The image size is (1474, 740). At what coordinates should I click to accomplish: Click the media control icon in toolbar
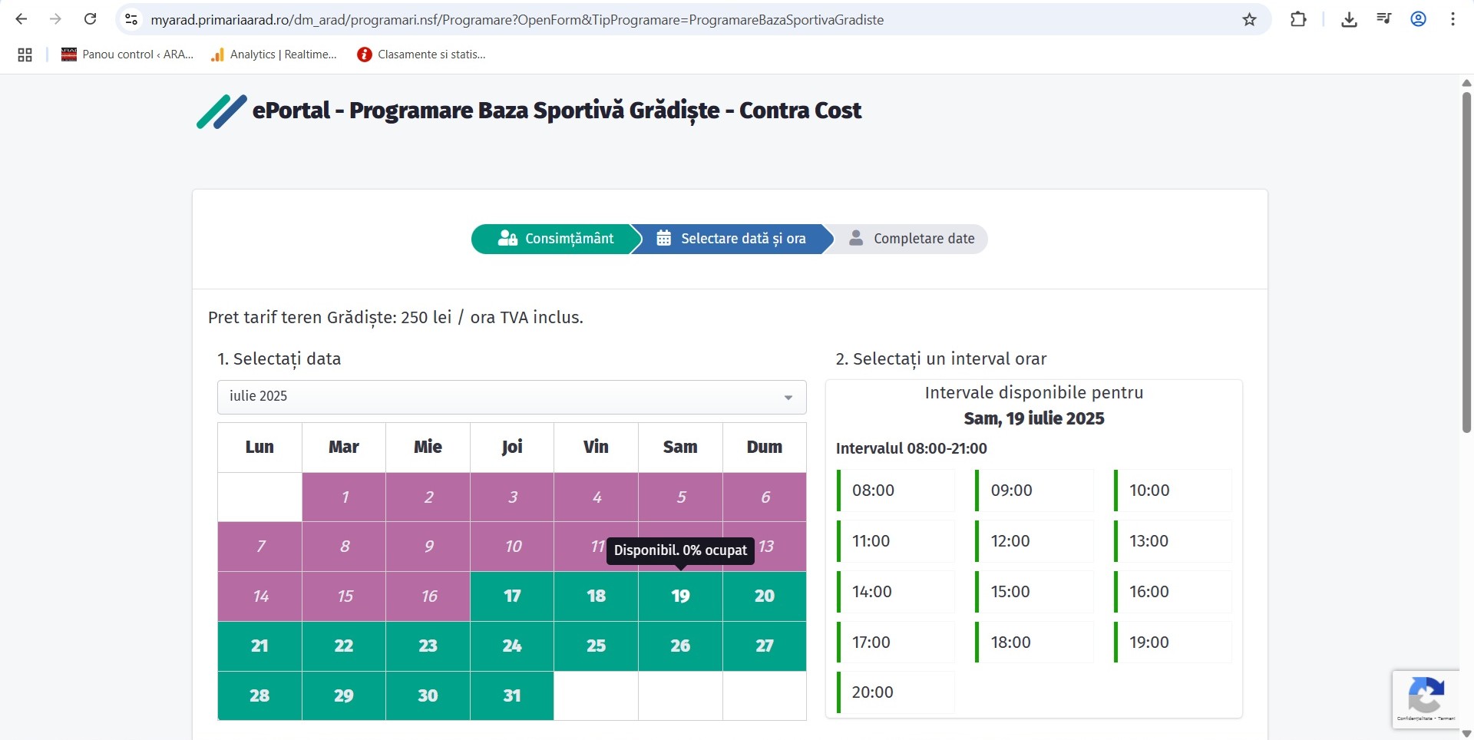(x=1383, y=19)
